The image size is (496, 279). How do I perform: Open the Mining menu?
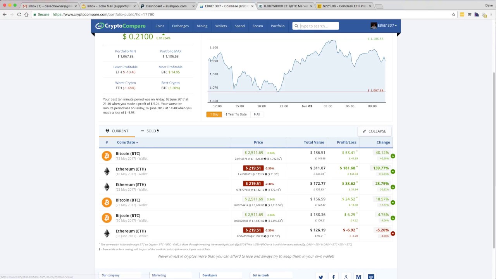tap(202, 26)
